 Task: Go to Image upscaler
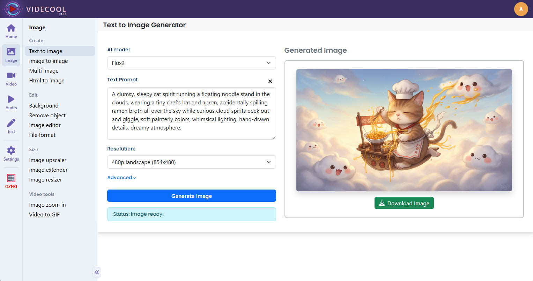tap(48, 160)
